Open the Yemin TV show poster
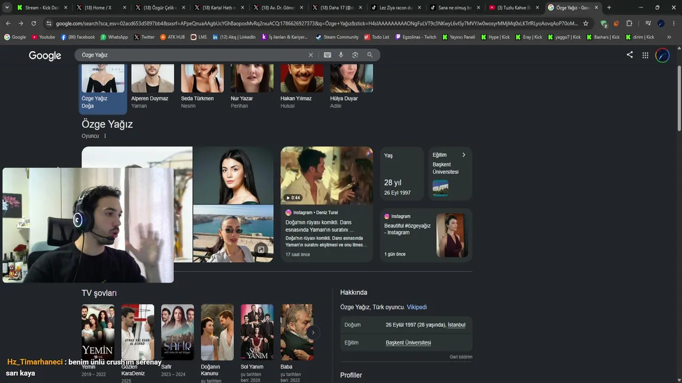 [98, 332]
